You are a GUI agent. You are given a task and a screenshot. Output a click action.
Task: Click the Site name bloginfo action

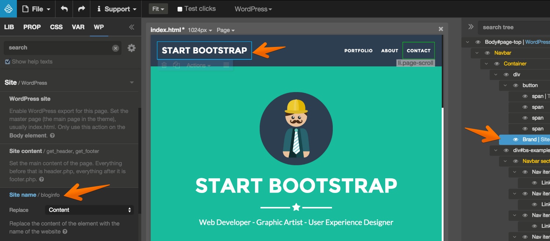[23, 195]
